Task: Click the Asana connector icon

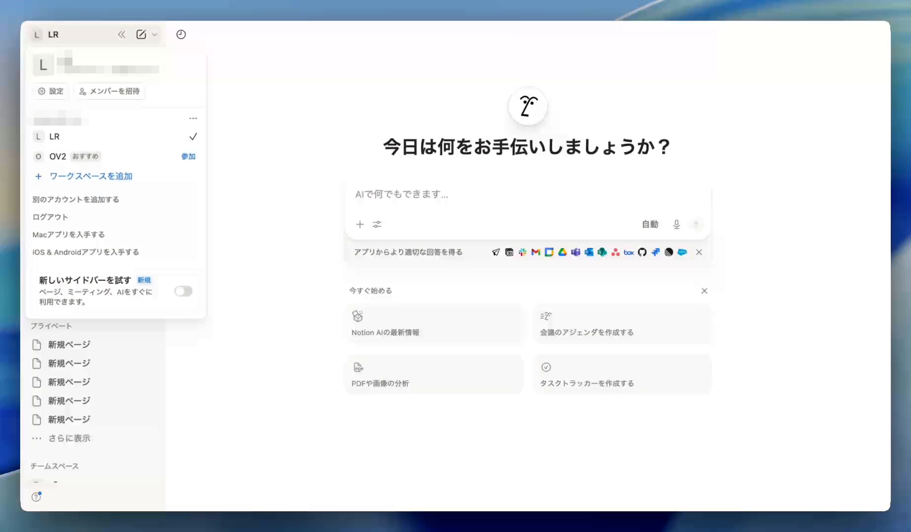Action: click(616, 252)
